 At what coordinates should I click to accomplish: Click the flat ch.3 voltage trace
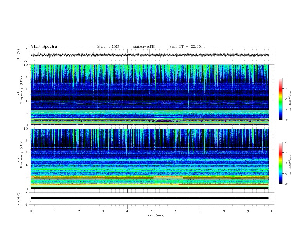(149, 198)
